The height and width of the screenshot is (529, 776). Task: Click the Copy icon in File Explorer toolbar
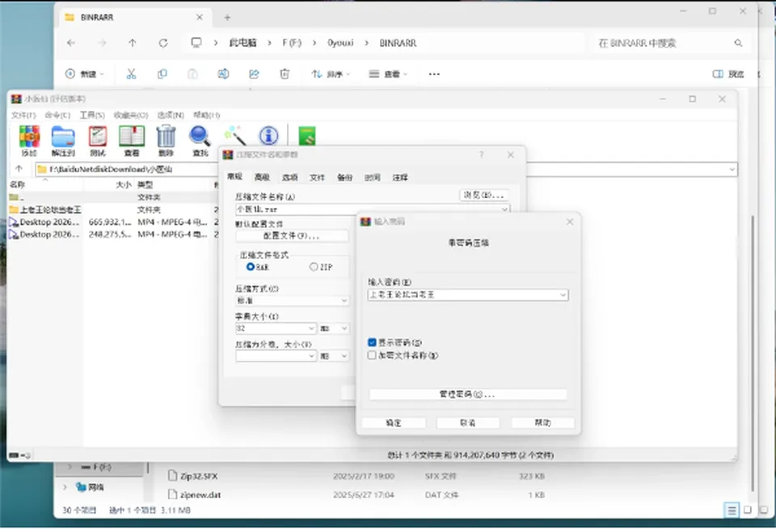click(x=162, y=74)
